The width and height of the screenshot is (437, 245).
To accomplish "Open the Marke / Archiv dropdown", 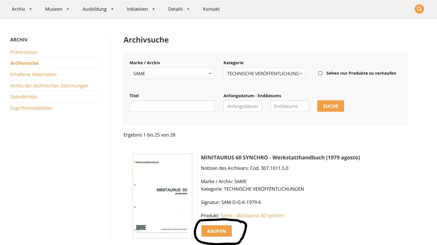I will click(x=172, y=73).
